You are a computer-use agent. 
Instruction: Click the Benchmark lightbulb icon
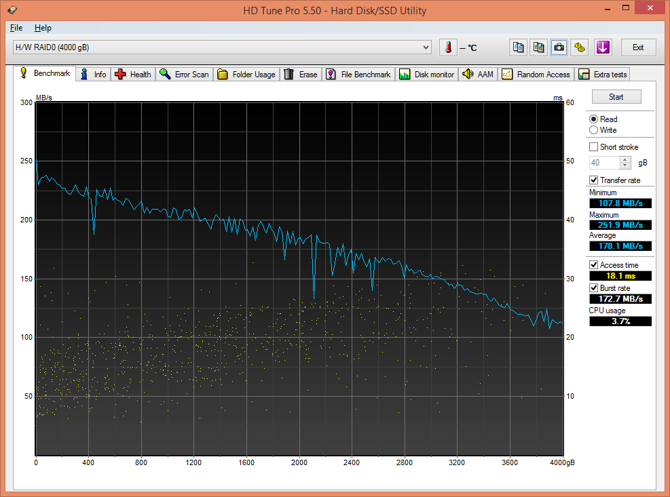[24, 73]
